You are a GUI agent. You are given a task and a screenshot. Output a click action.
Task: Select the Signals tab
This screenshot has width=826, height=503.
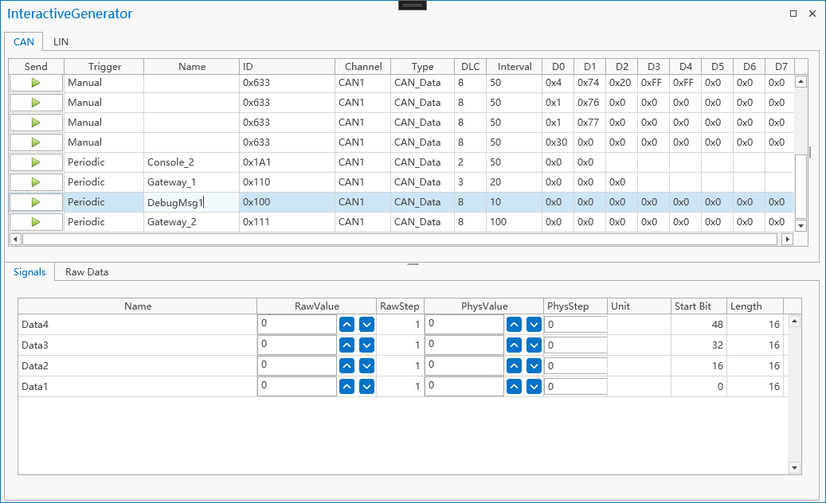[29, 272]
